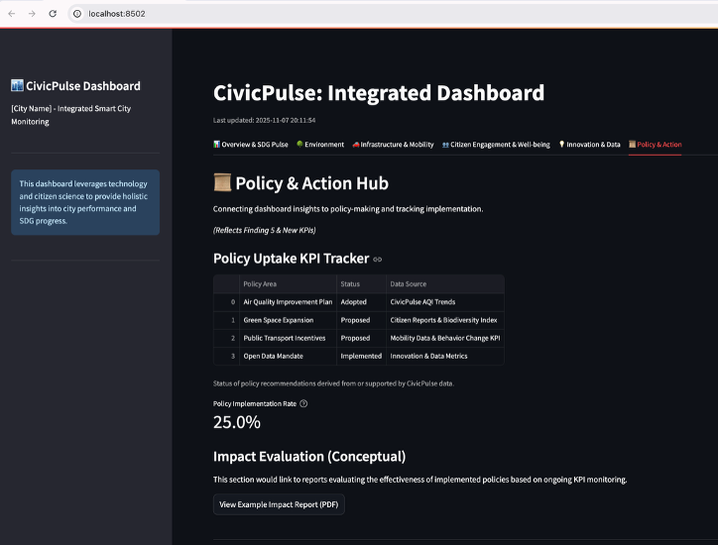Click the Data Source column header

click(x=408, y=283)
